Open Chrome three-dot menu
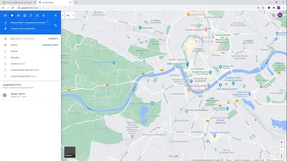This screenshot has width=287, height=161. (284, 8)
